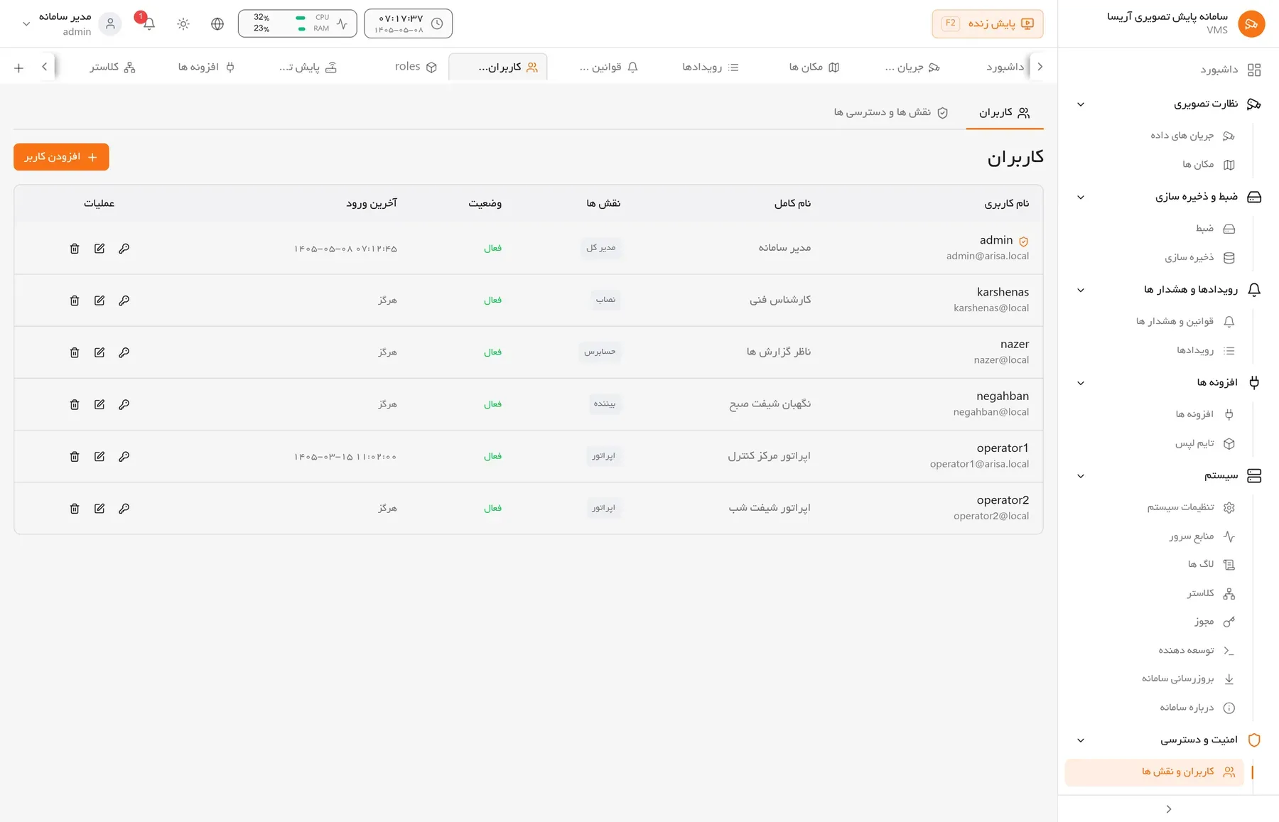Image resolution: width=1279 pixels, height=822 pixels.
Task: Open داشبورد in the sidebar
Action: (x=1231, y=70)
